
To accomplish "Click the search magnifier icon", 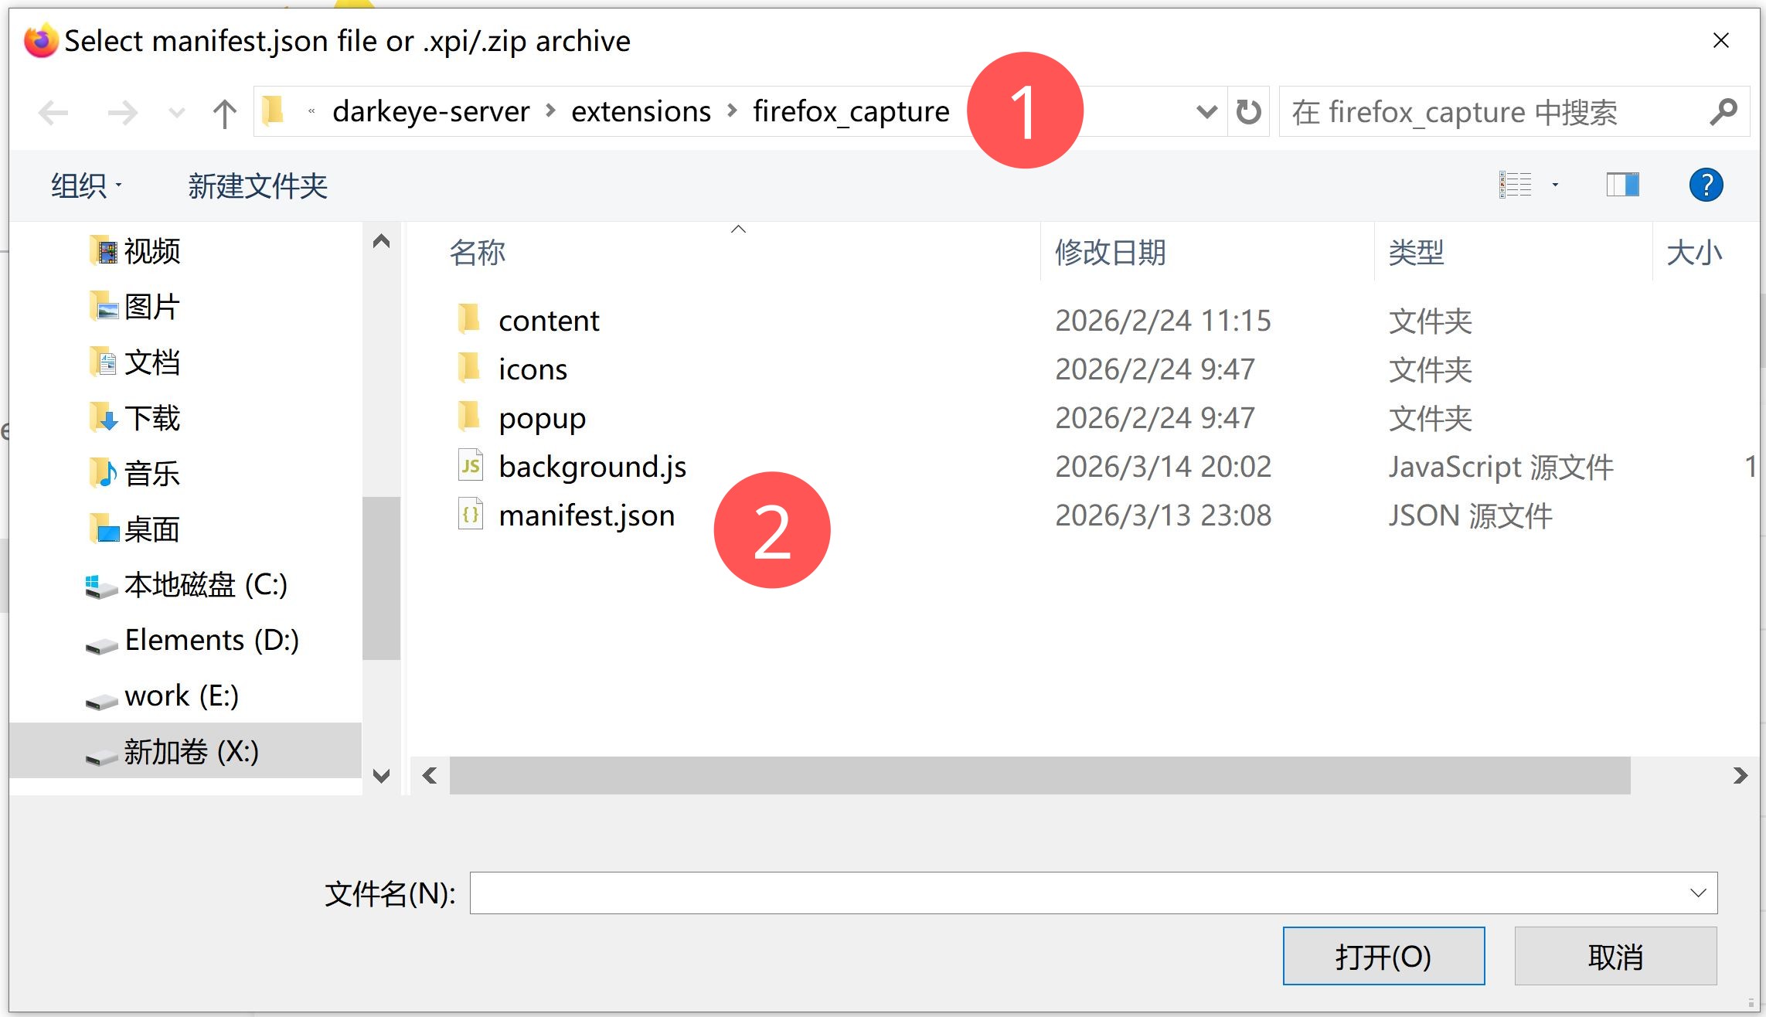I will pos(1723,113).
